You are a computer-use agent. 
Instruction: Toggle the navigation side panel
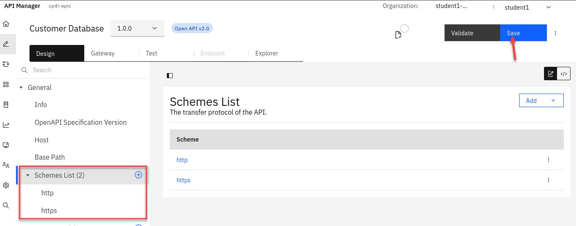click(x=170, y=76)
